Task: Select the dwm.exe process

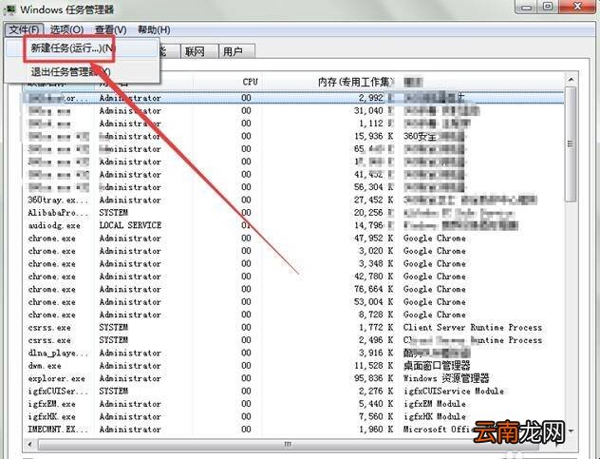Action: point(45,366)
